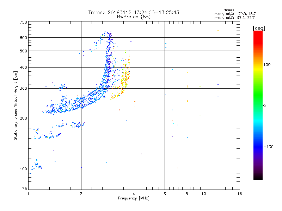Screen dimensions: 282x211
Task: Click the colorbar '-100' tick label
Action: pyautogui.click(x=268, y=147)
